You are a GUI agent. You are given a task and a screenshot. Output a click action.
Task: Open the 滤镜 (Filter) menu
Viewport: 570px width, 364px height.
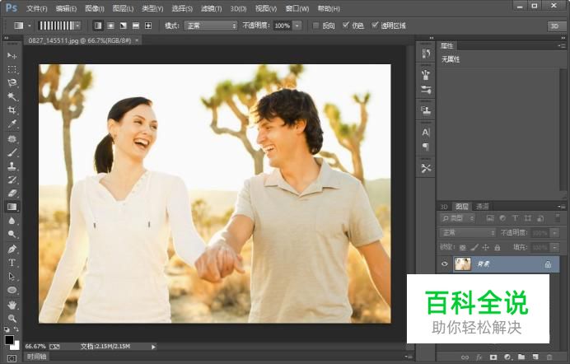click(209, 8)
